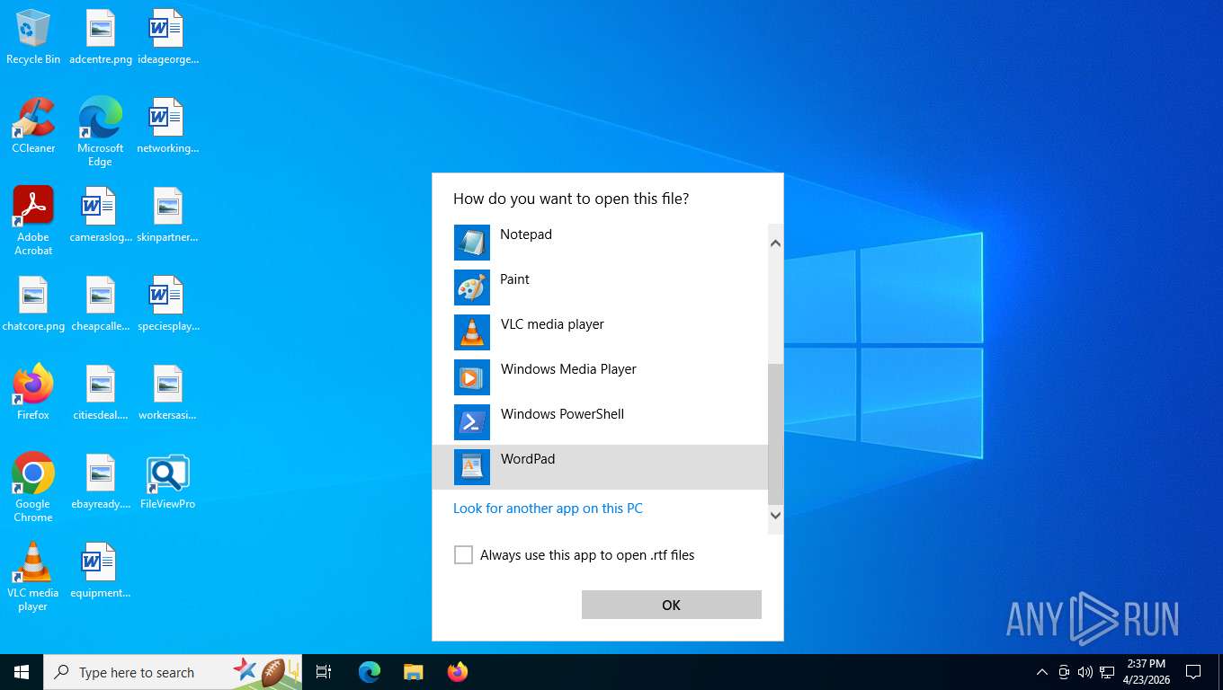Image resolution: width=1223 pixels, height=690 pixels.
Task: Click the app list scroll down arrow
Action: point(776,516)
